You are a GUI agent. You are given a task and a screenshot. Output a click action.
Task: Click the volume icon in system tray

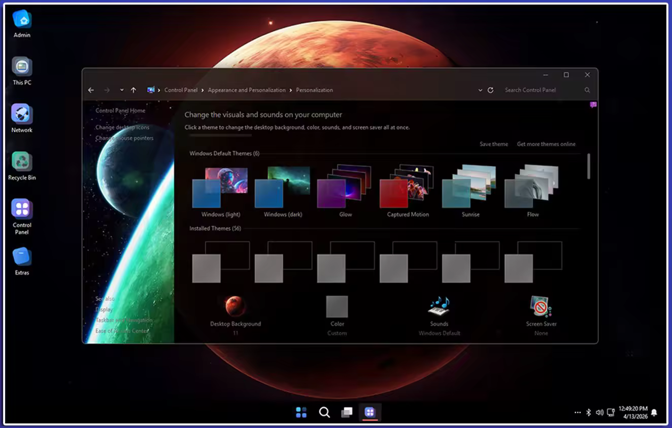click(x=599, y=412)
